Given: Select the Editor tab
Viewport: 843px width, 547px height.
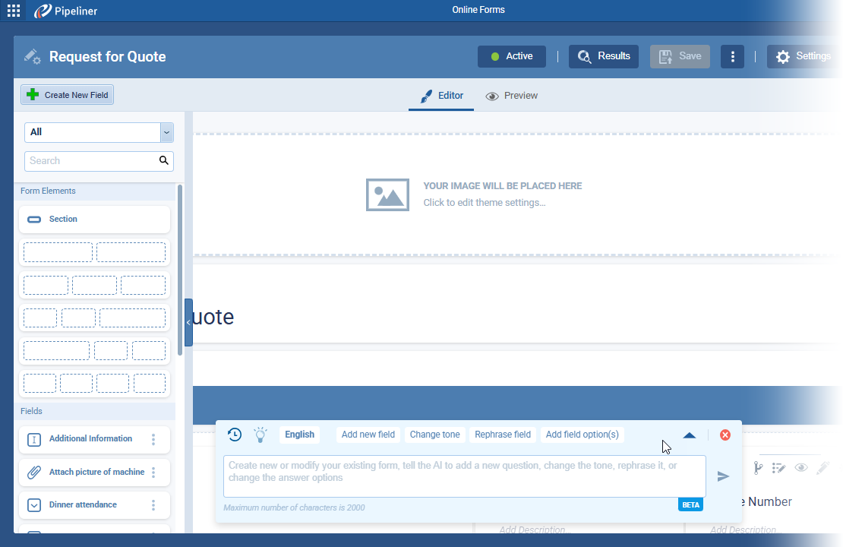Looking at the screenshot, I should tap(442, 96).
